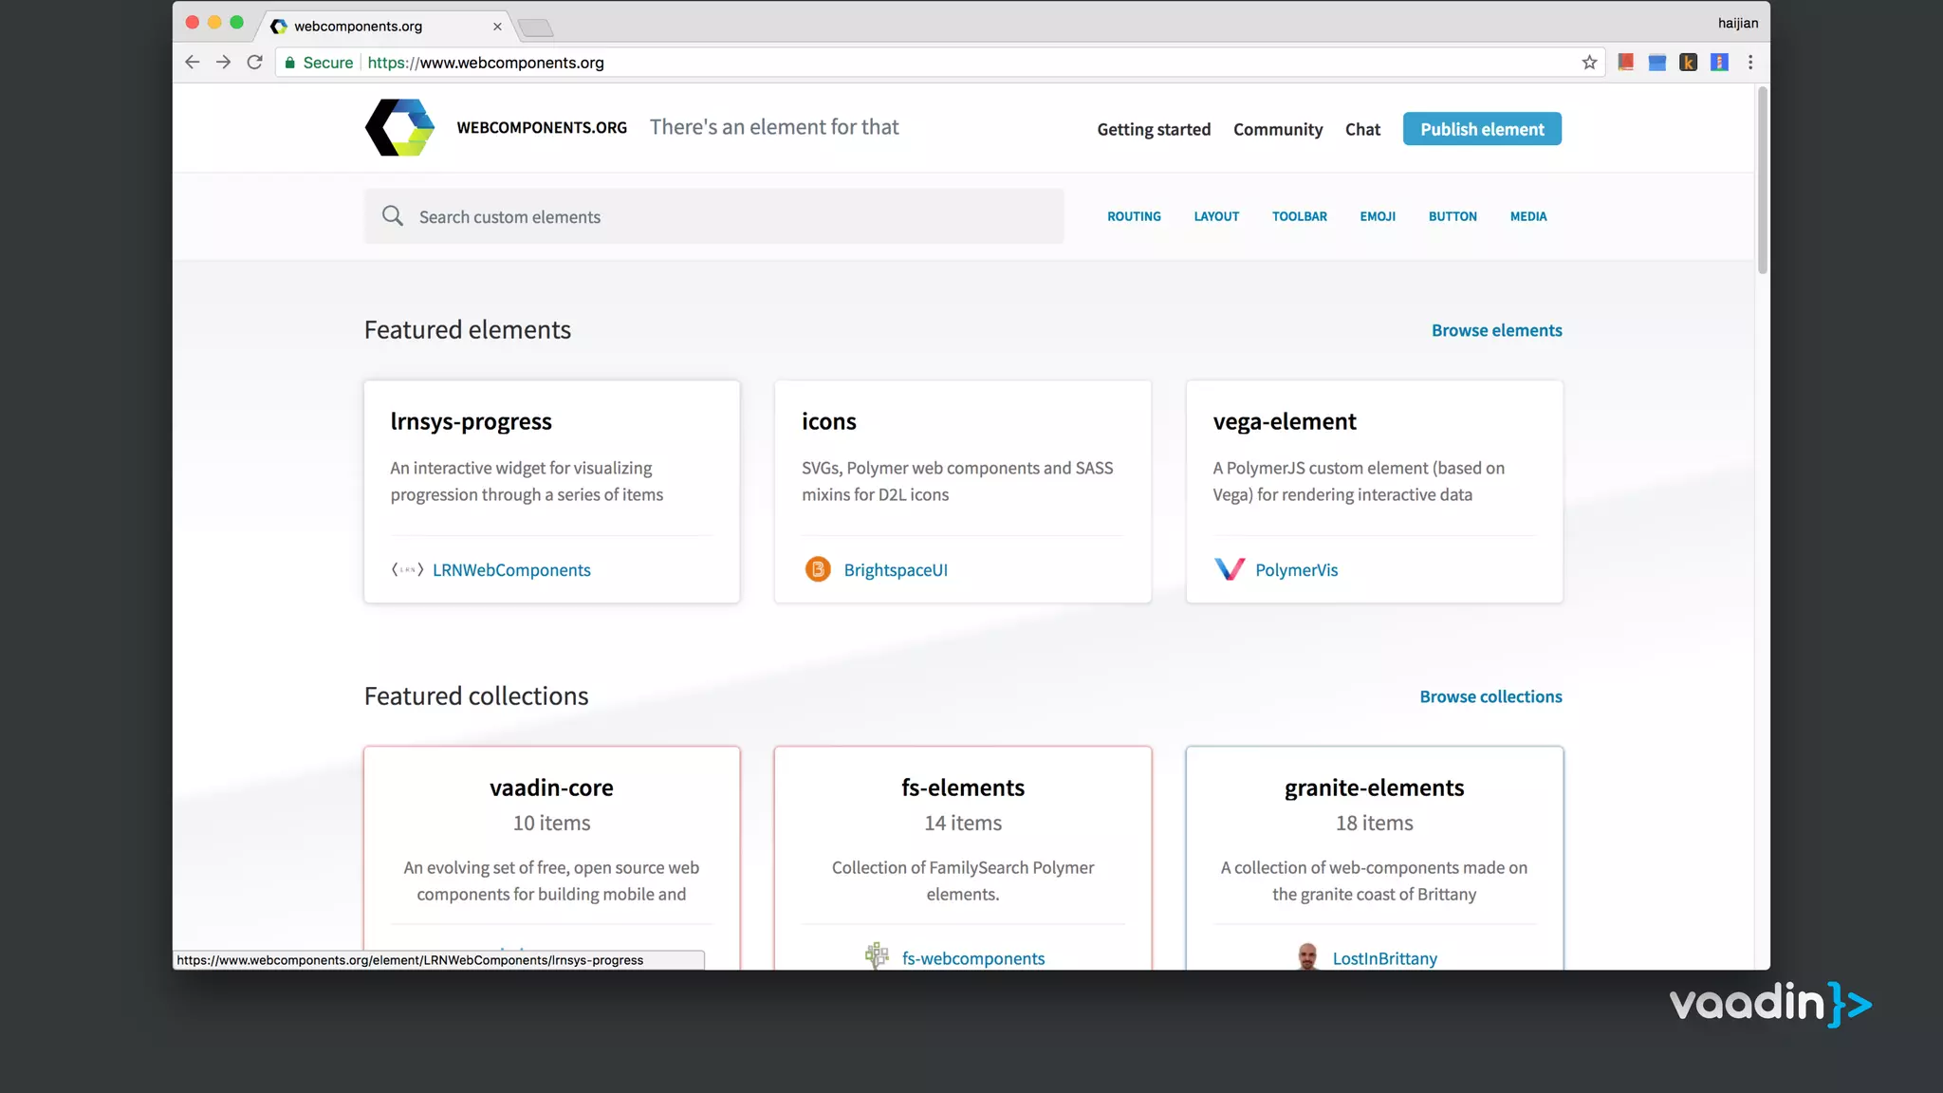Select the ROUTING tag filter
1943x1093 pixels.
[x=1134, y=216]
